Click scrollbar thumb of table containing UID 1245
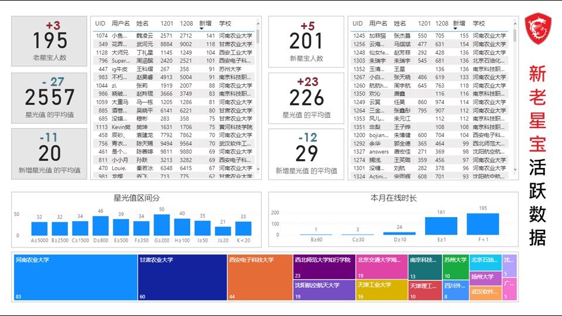Image resolution: width=562 pixels, height=316 pixels. click(x=515, y=36)
